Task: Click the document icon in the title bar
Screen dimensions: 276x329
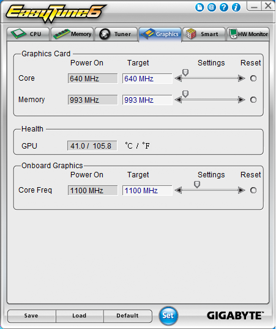Action: [200, 7]
